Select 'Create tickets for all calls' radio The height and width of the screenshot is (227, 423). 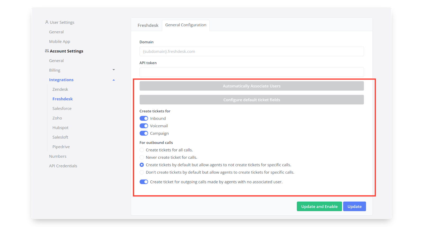pos(142,150)
